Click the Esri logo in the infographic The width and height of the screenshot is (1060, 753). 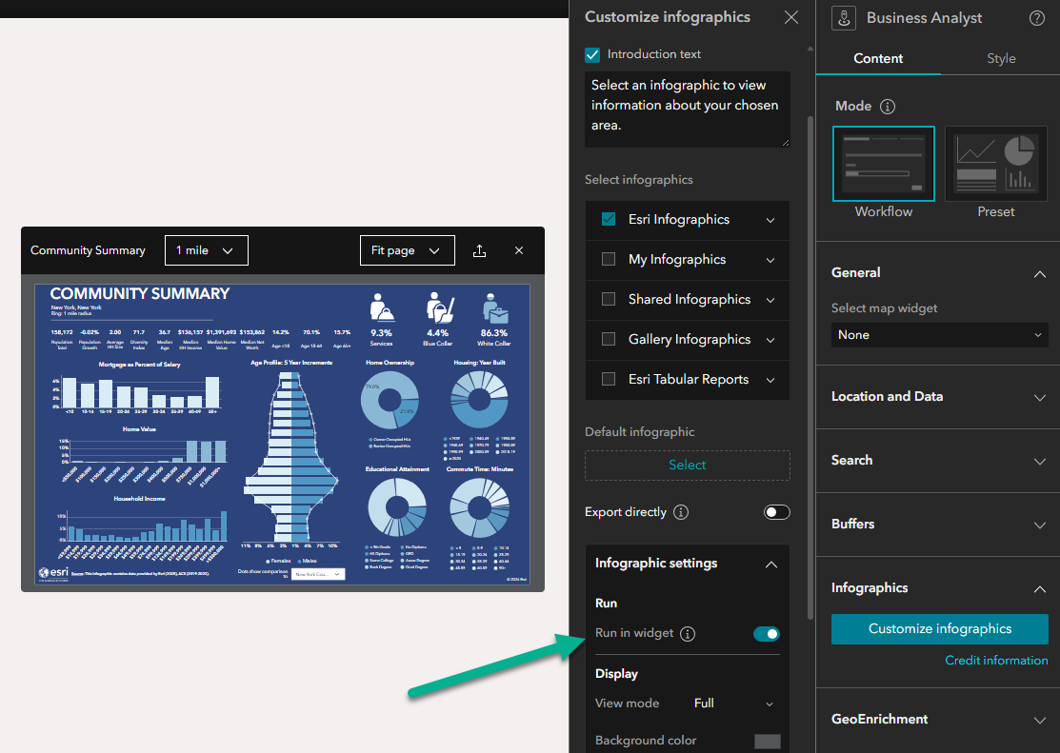coord(54,573)
